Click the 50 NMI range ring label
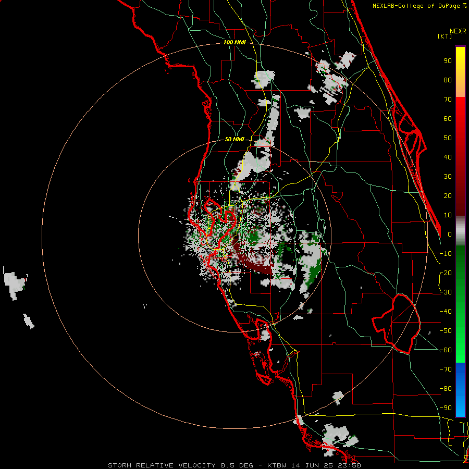Image resolution: width=469 pixels, height=469 pixels. [x=234, y=139]
